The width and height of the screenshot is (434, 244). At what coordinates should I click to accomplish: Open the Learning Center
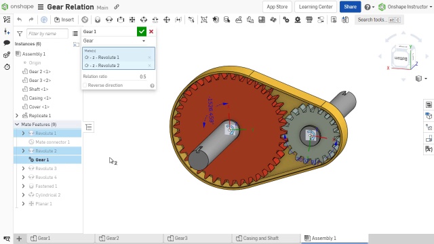(315, 7)
